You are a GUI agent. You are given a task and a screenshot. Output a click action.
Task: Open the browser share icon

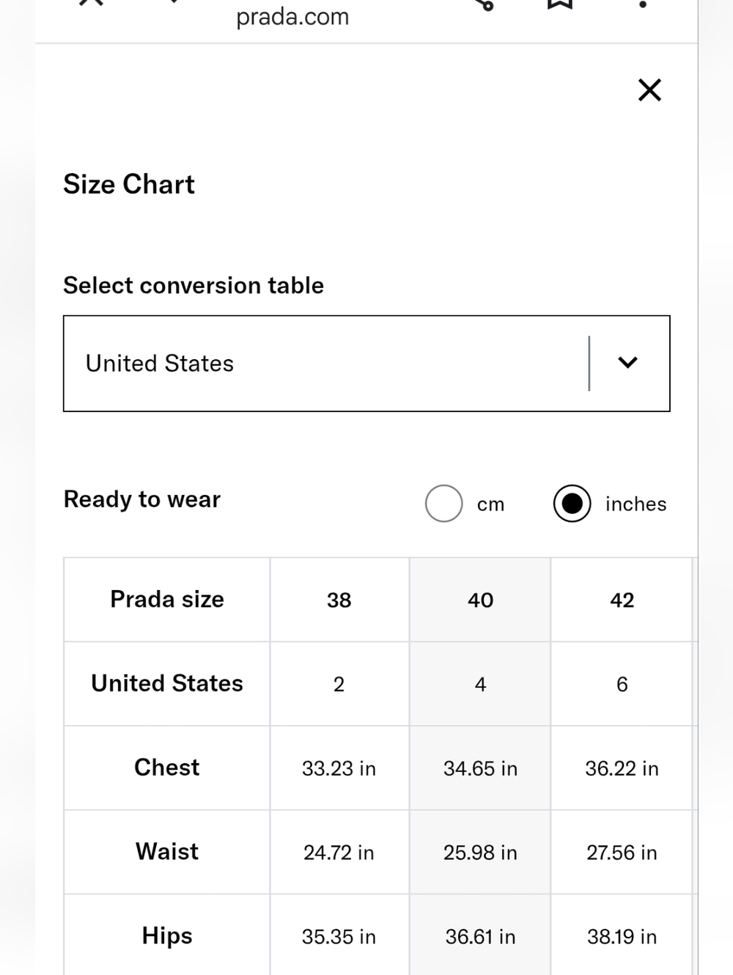485,4
